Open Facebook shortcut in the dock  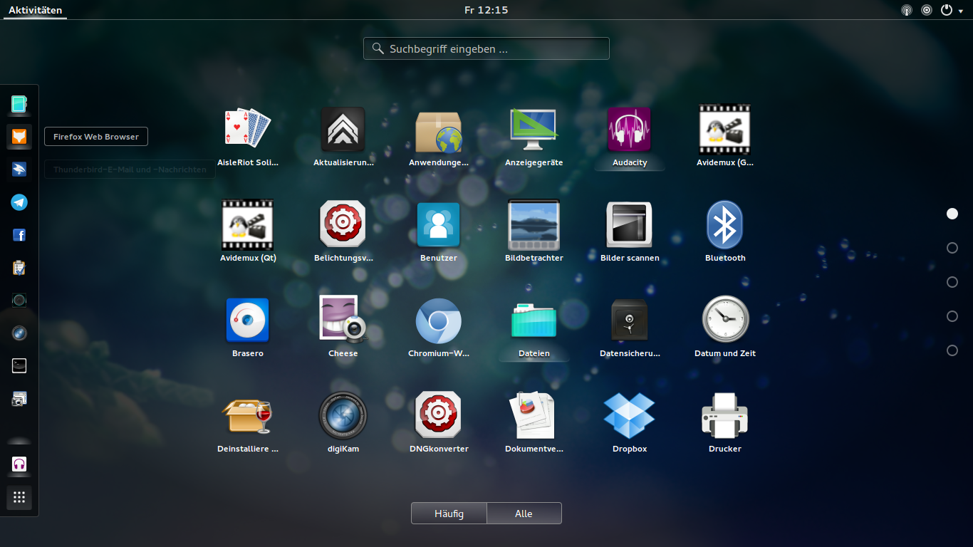coord(19,235)
